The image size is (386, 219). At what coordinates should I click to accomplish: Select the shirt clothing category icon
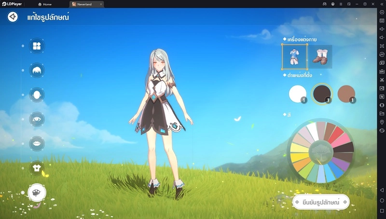pyautogui.click(x=37, y=168)
